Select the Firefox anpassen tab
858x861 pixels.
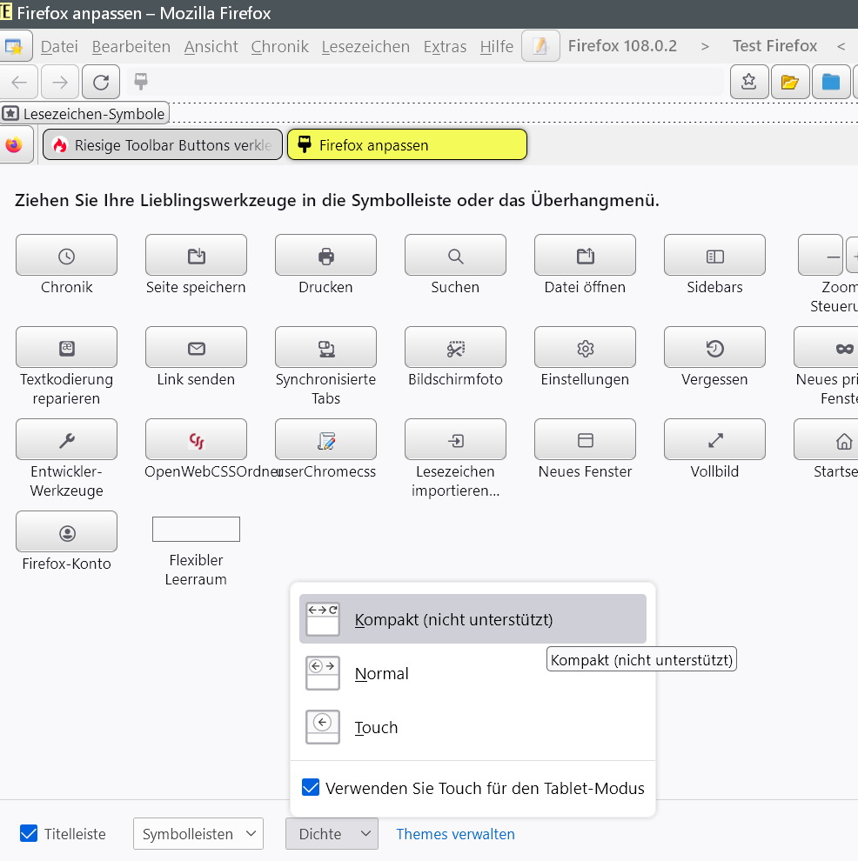point(407,145)
